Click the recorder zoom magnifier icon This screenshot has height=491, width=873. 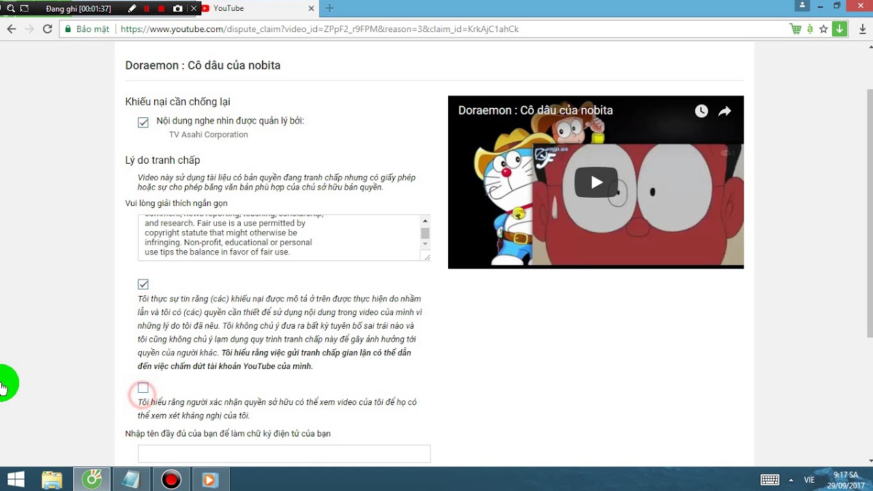11,9
